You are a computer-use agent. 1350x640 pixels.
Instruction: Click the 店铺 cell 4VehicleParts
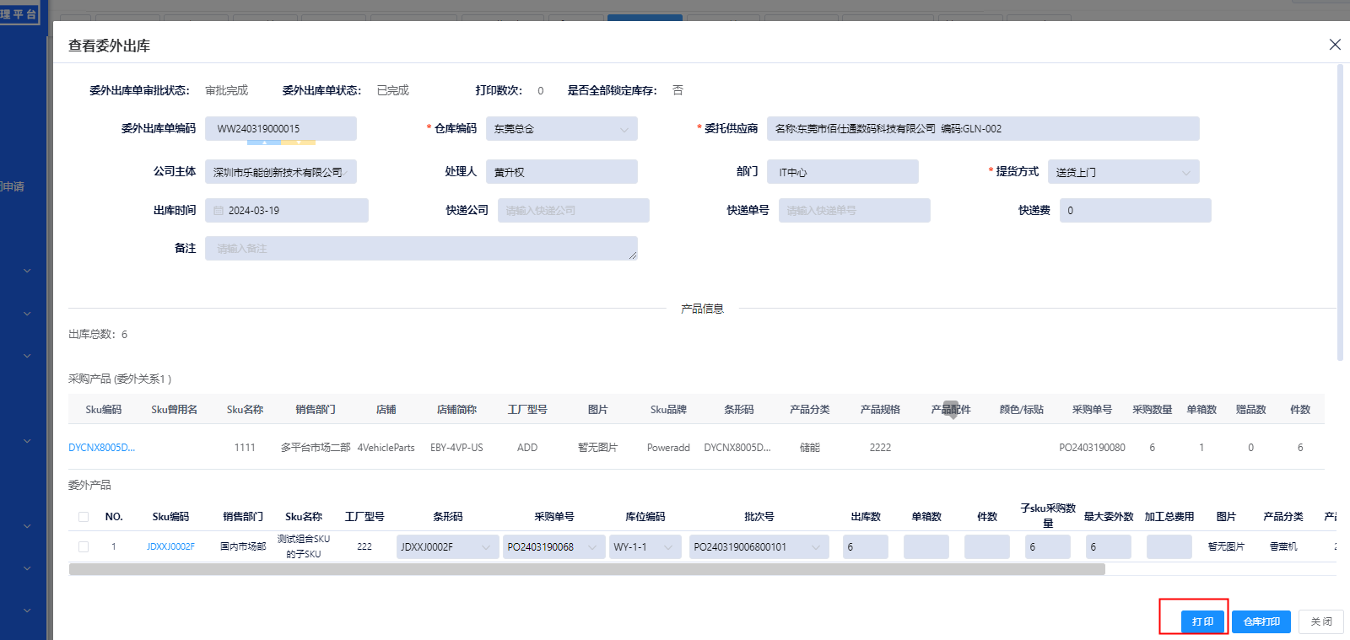[386, 448]
